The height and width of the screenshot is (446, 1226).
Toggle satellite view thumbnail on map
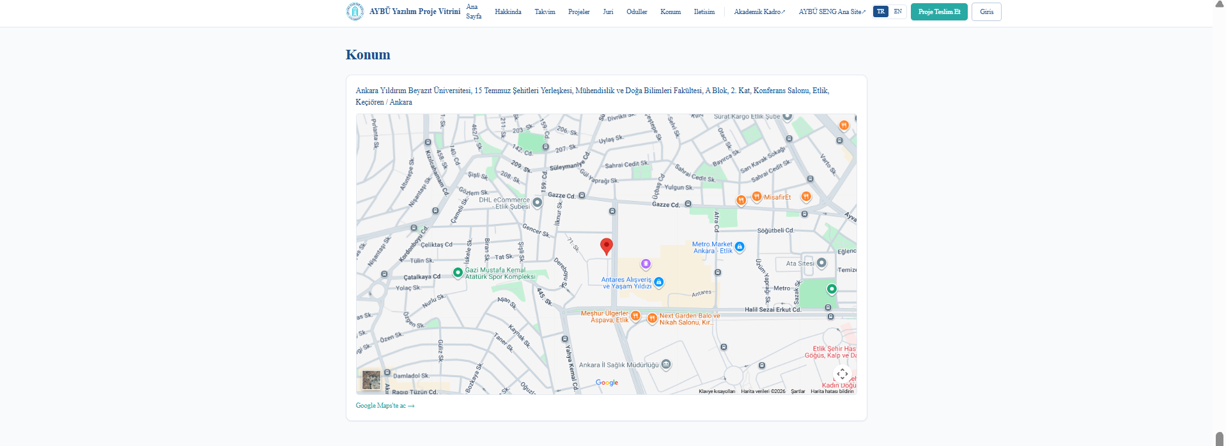(371, 380)
